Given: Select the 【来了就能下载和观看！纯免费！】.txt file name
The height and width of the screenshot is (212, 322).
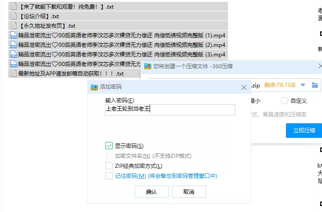Looking at the screenshot, I should (x=66, y=7).
